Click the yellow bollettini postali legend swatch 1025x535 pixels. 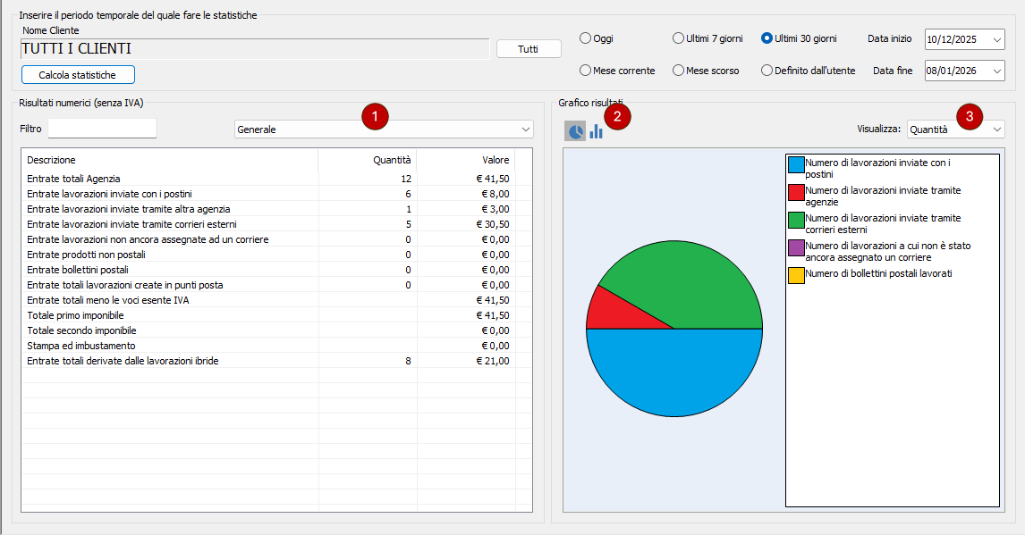(796, 275)
